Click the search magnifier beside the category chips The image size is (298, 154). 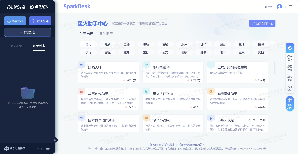[273, 44]
